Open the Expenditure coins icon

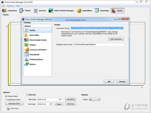pyautogui.click(x=79, y=11)
